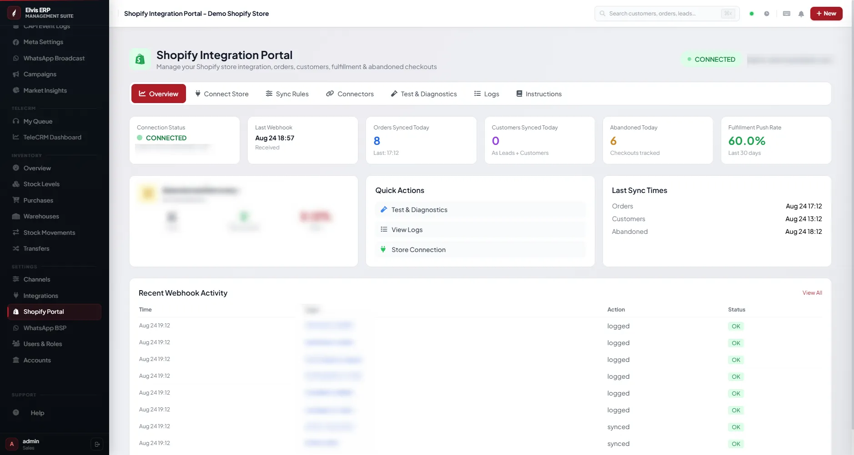Switch to the Overview tab
Viewport: 854px width, 455px height.
point(159,94)
